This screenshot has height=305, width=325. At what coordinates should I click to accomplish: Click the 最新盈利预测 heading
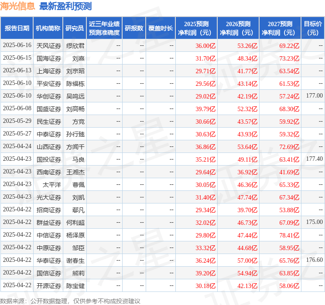pos(65,6)
